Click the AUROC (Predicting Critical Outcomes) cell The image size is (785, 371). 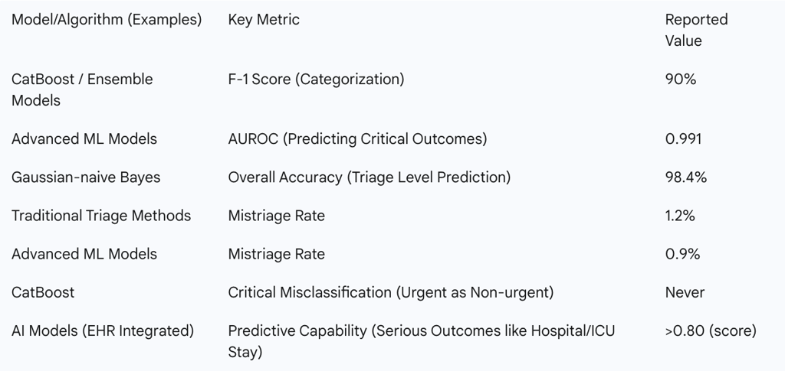(x=357, y=138)
